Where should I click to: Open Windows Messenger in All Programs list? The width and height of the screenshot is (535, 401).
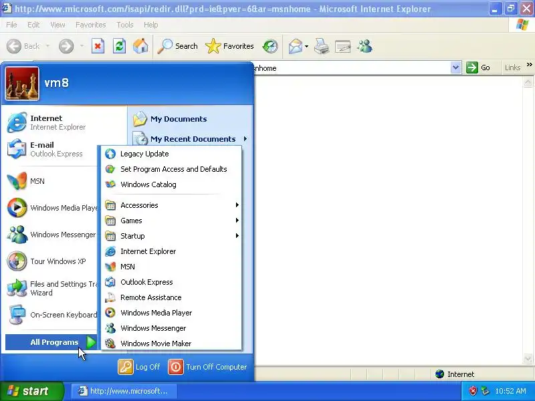click(172, 328)
